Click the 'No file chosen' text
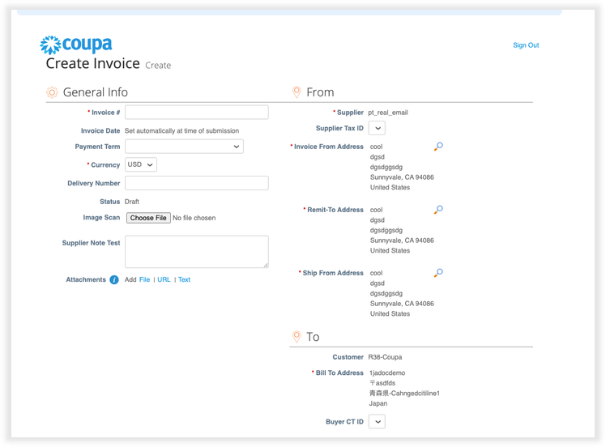 [x=194, y=218]
